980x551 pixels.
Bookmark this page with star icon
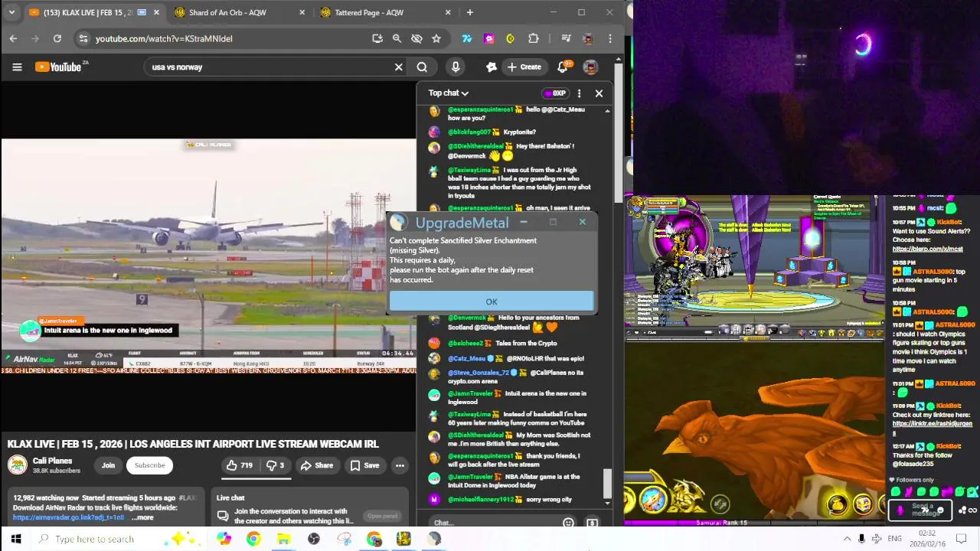[436, 38]
